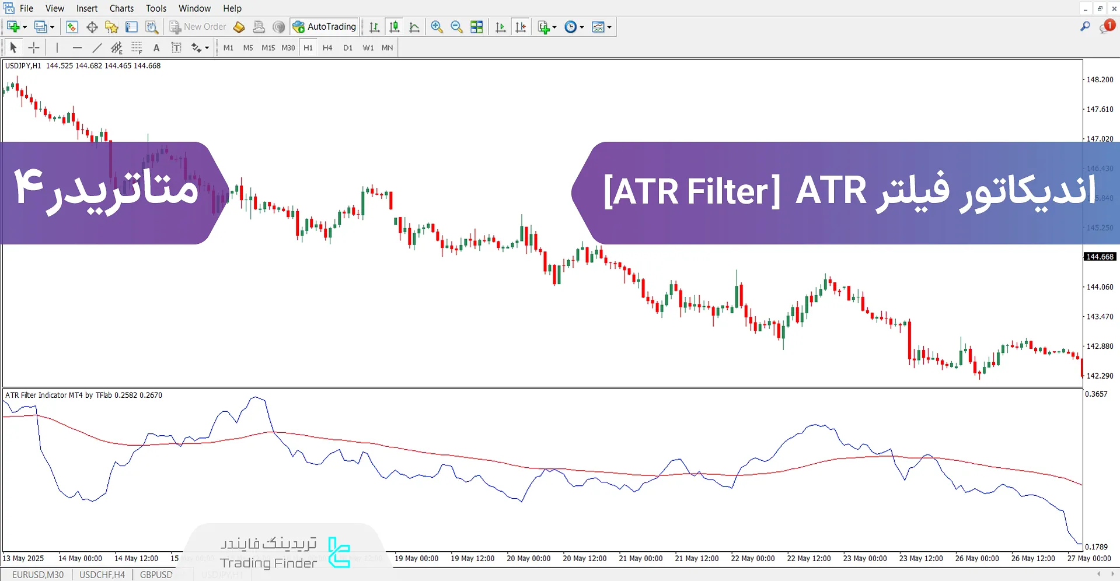
Task: Toggle AutoTrading on
Action: click(x=325, y=27)
